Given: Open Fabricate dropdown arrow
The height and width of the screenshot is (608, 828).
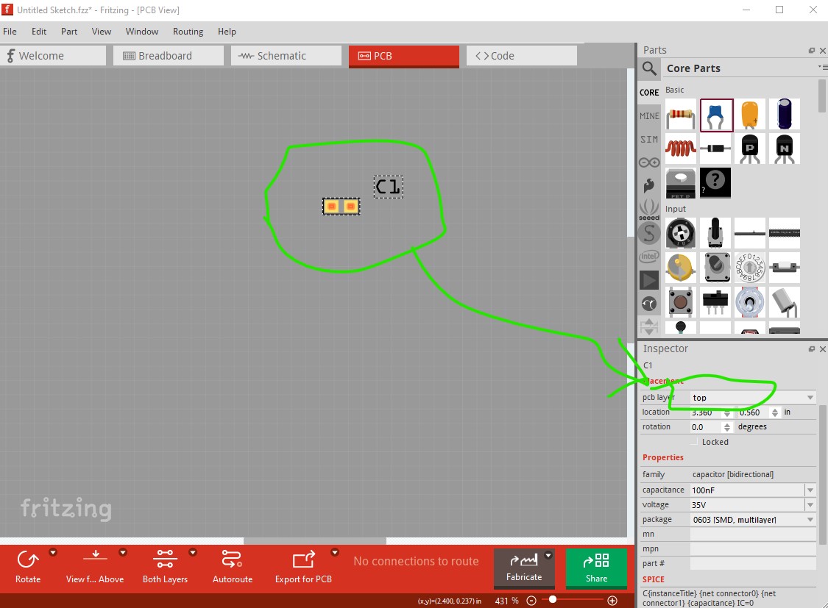Looking at the screenshot, I should tap(548, 555).
